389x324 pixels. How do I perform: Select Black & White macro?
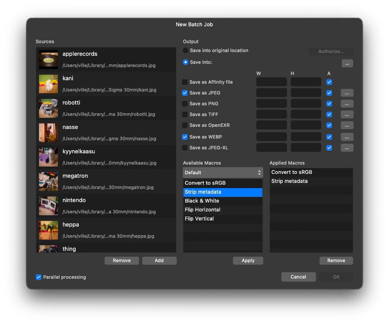(x=223, y=201)
